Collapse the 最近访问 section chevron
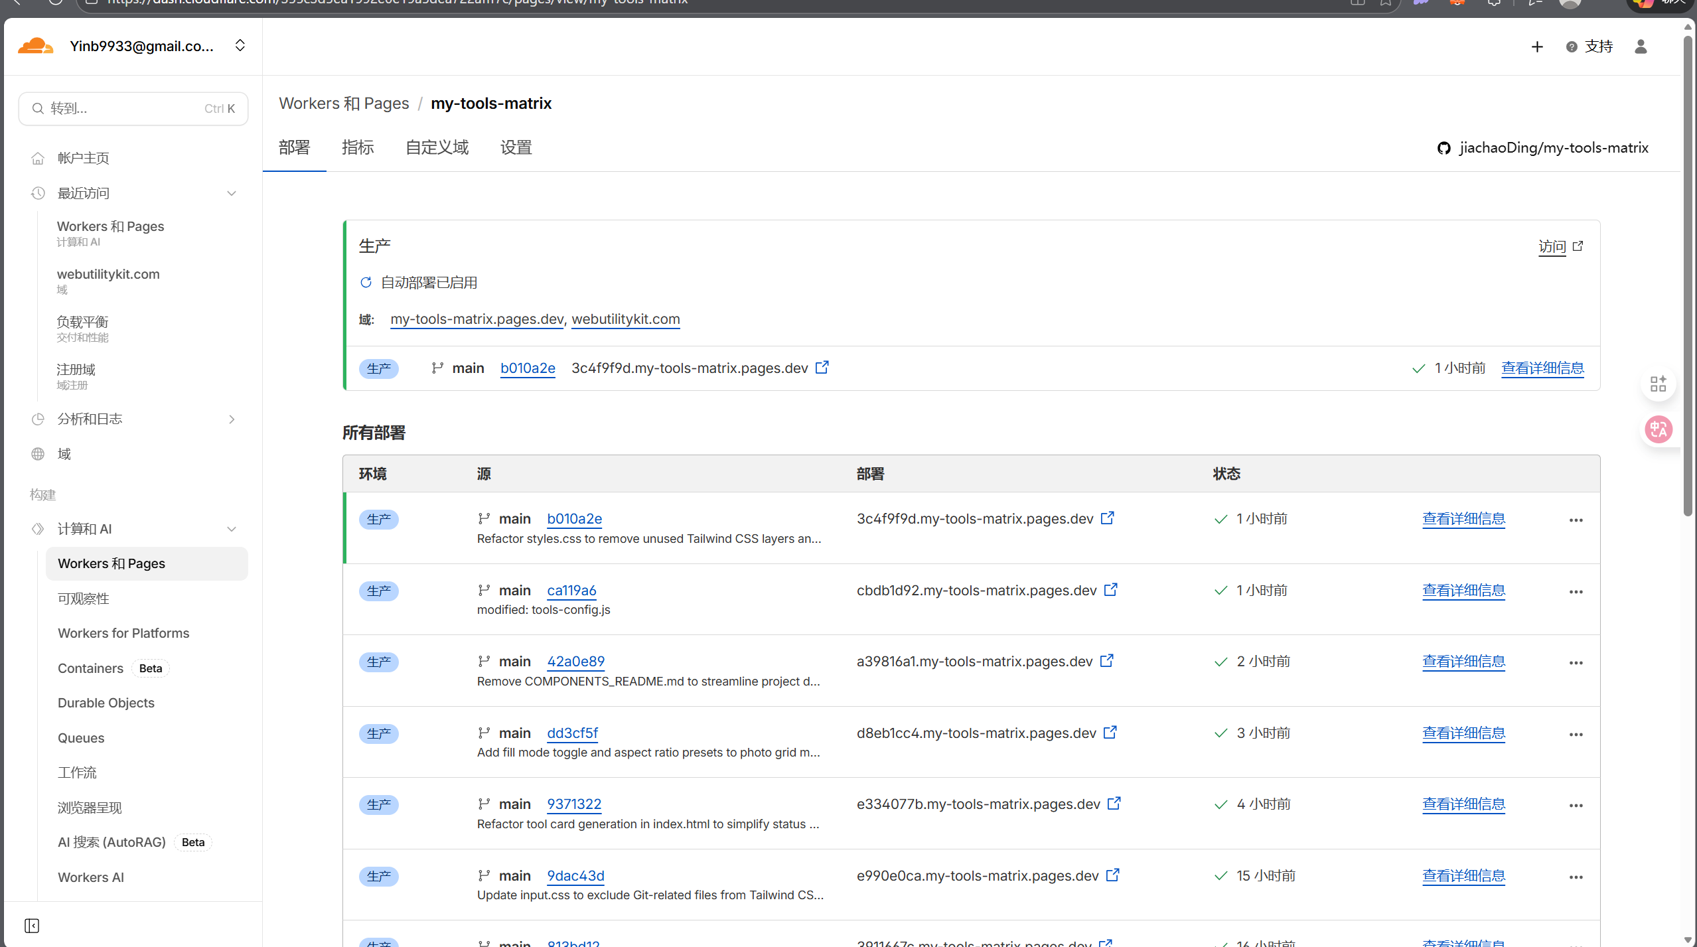The image size is (1697, 947). (232, 193)
